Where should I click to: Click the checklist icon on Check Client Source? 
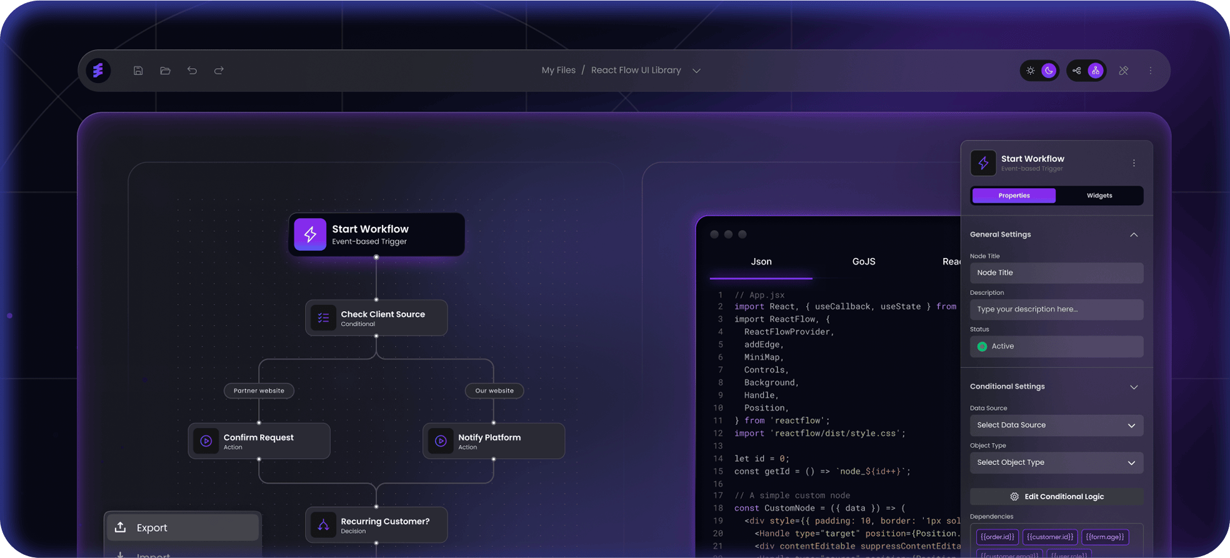(x=323, y=318)
